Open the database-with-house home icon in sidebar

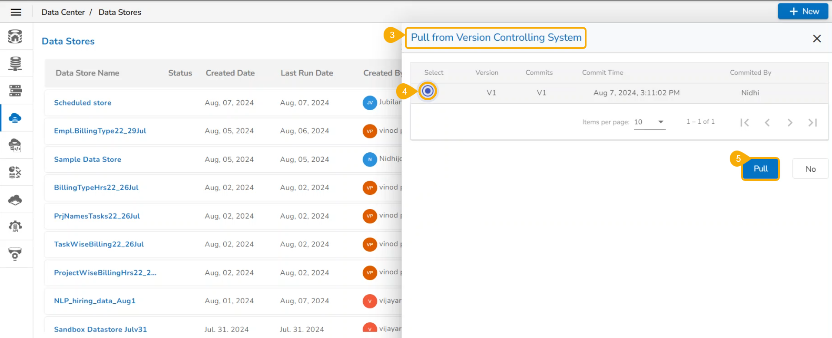pos(15,36)
